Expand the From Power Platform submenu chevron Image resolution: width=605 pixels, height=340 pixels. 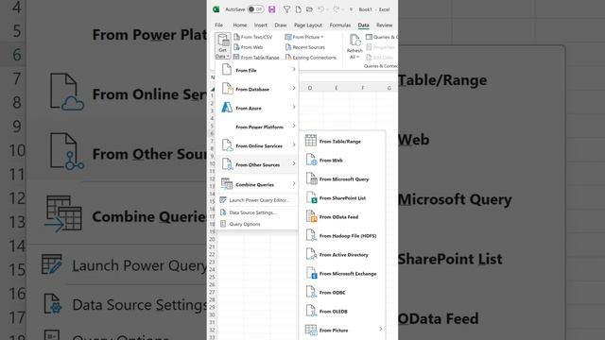click(x=294, y=126)
